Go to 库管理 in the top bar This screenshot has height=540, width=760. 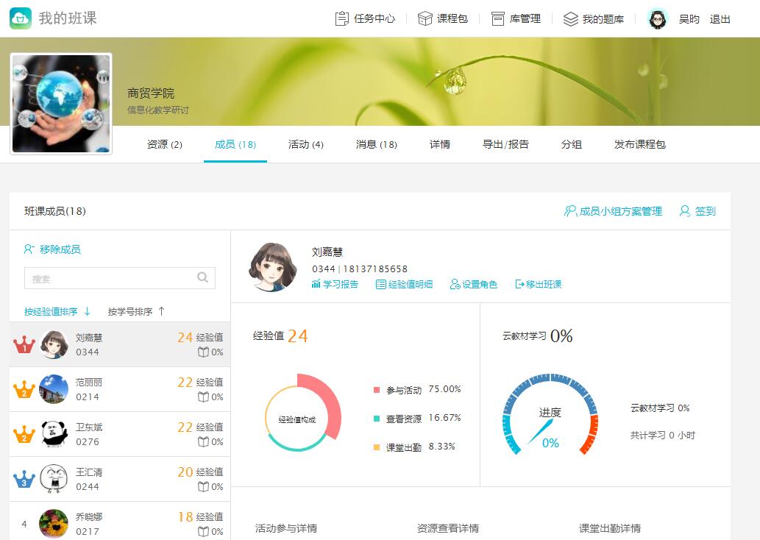point(516,19)
